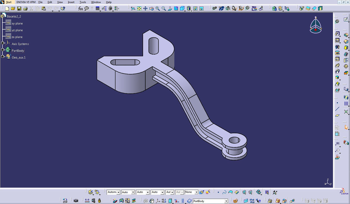Open the Undo history flyout arrow
Image resolution: width=350 pixels, height=204 pixels.
coord(52,11)
